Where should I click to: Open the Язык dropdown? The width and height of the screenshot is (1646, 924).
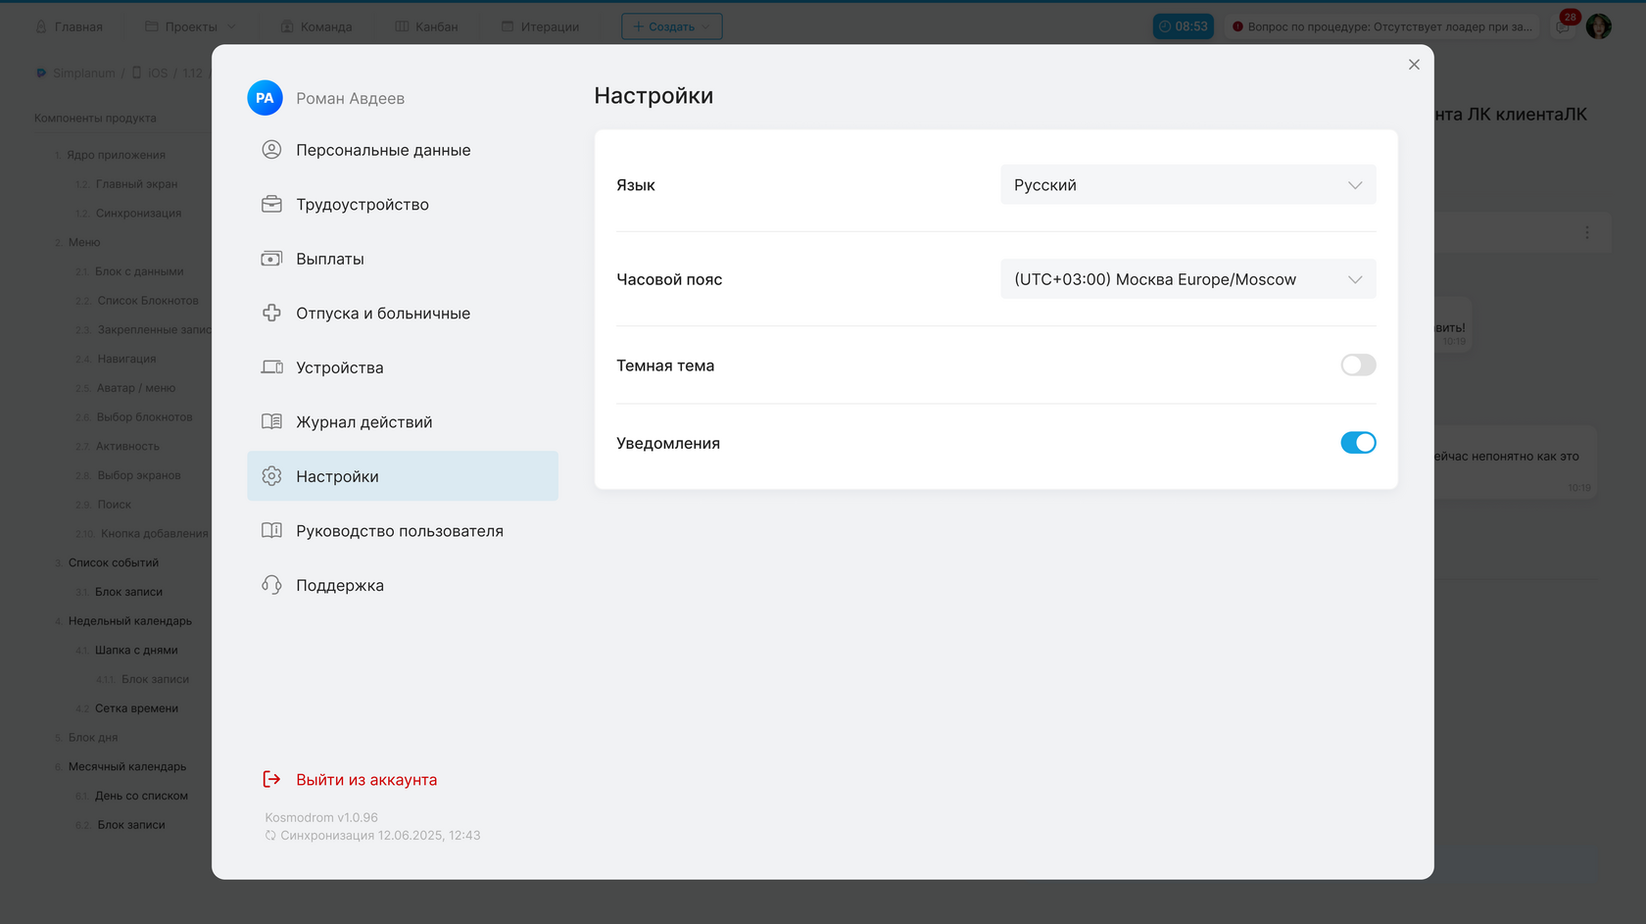[x=1187, y=185]
